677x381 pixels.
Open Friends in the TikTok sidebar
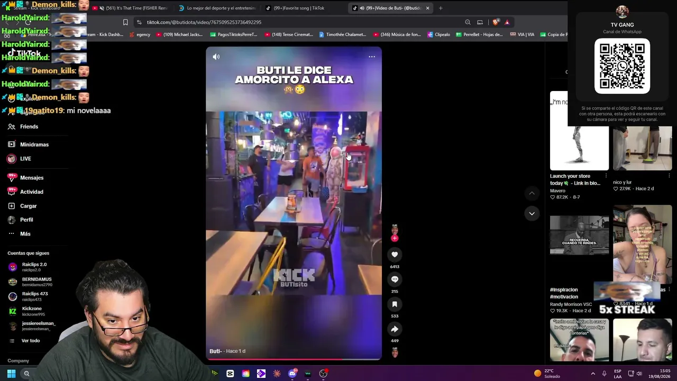(29, 127)
